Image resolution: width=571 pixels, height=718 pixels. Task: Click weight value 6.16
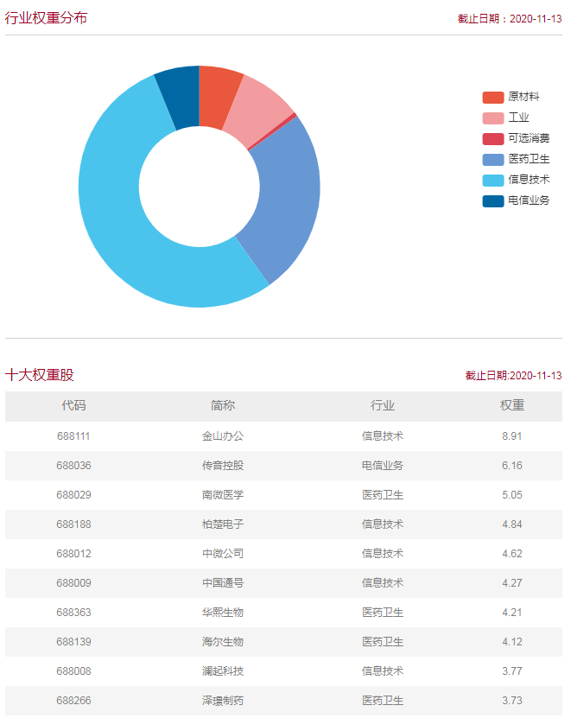[512, 466]
